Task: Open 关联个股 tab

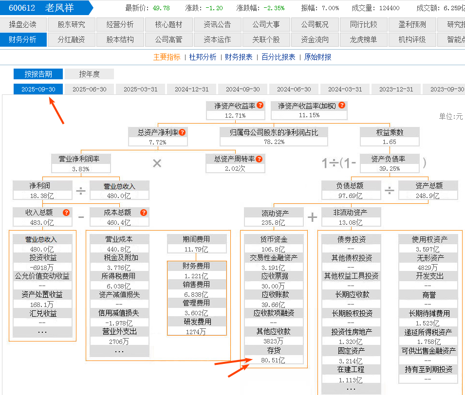Action: click(x=266, y=39)
